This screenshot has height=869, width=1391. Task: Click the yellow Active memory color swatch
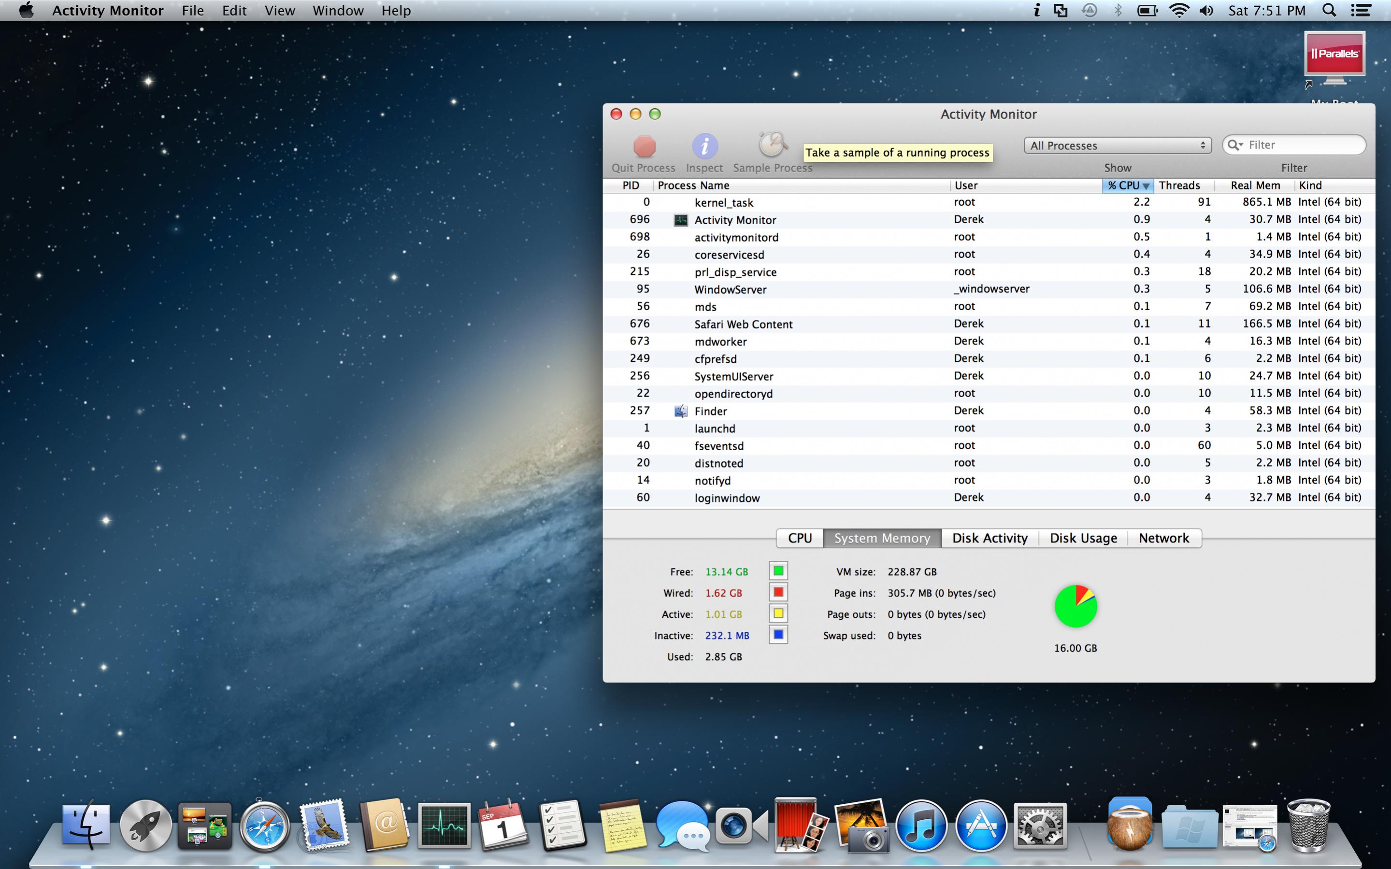pyautogui.click(x=778, y=614)
